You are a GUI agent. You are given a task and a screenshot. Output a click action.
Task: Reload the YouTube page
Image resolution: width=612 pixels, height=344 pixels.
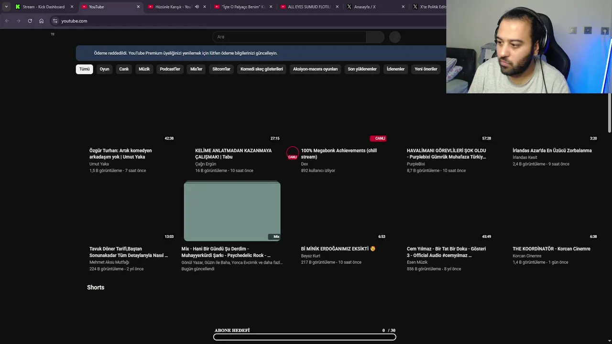30,21
